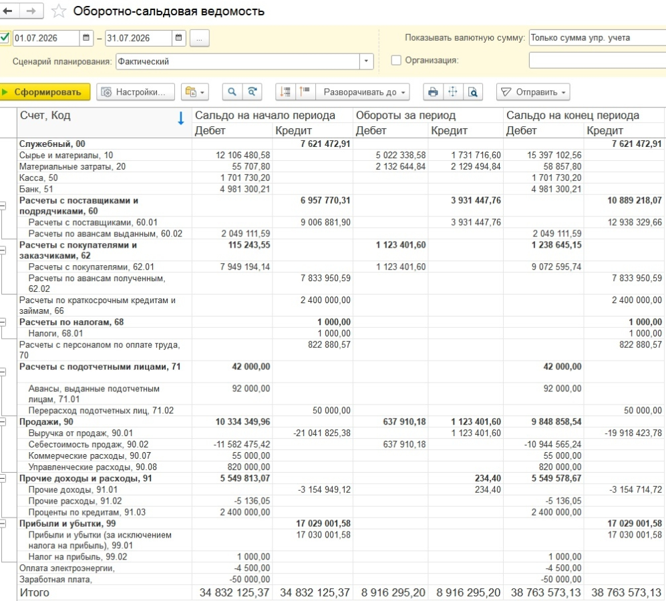
Task: Click the Только сумма упр. учета field
Action: click(x=597, y=38)
